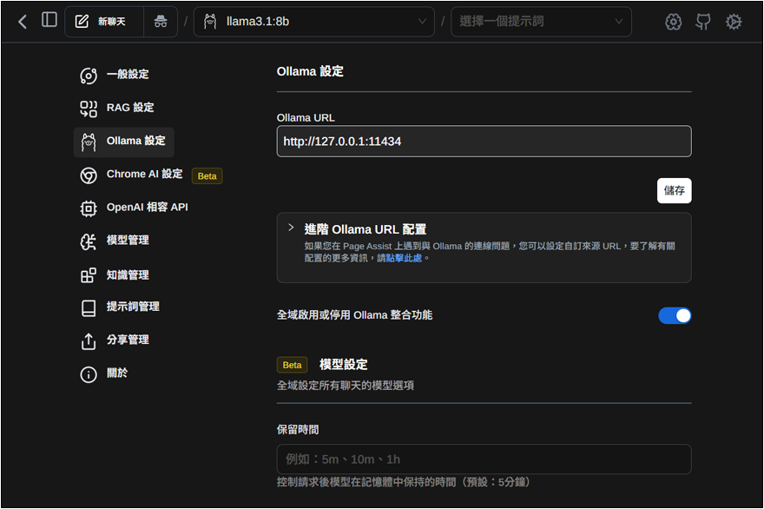Click the Ollama URL input field
This screenshot has height=509, width=764.
pos(484,142)
